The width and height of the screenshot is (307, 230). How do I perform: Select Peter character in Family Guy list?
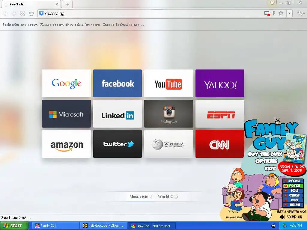tap(293, 186)
